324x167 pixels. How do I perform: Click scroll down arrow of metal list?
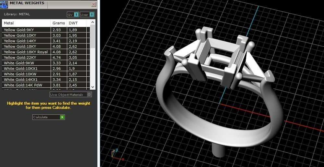pos(93,87)
